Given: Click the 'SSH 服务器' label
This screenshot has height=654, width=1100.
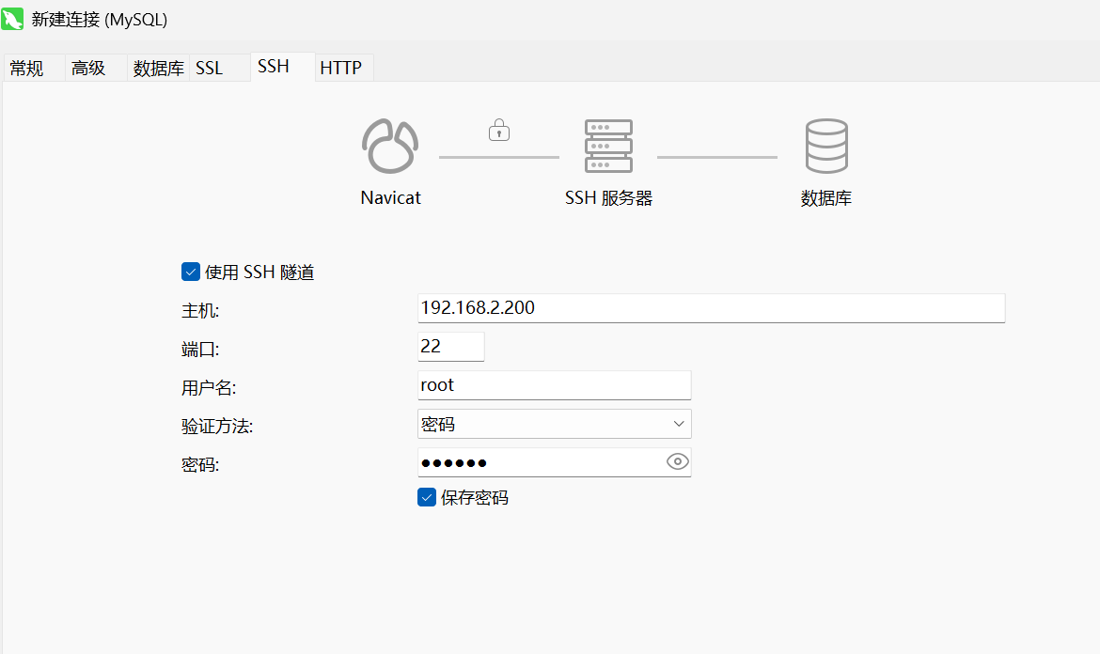Looking at the screenshot, I should point(609,198).
